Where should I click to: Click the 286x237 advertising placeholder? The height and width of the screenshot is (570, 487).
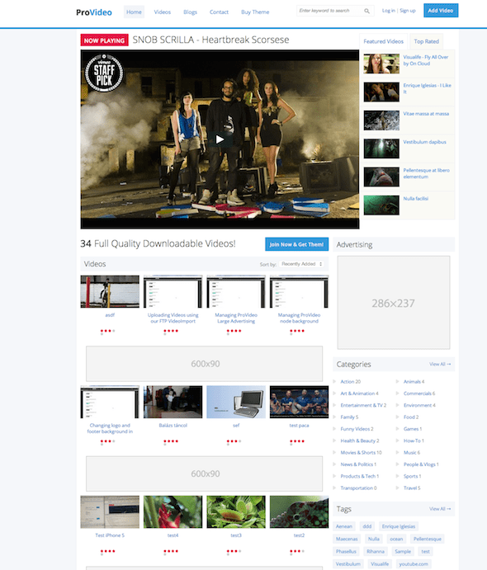[394, 303]
